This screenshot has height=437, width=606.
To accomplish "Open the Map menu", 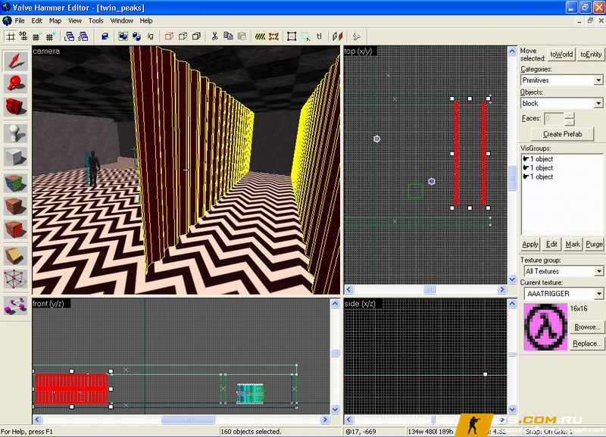I will click(x=55, y=20).
